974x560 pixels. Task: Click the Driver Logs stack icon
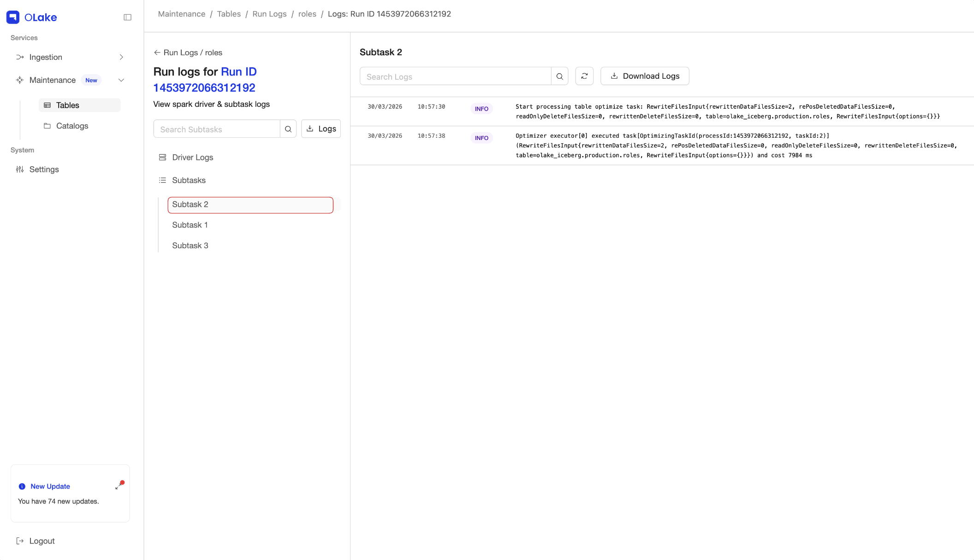point(162,157)
